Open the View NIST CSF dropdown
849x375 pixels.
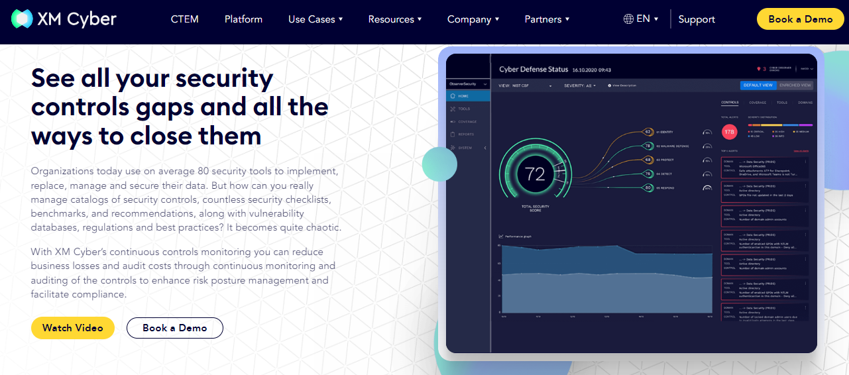pos(525,85)
